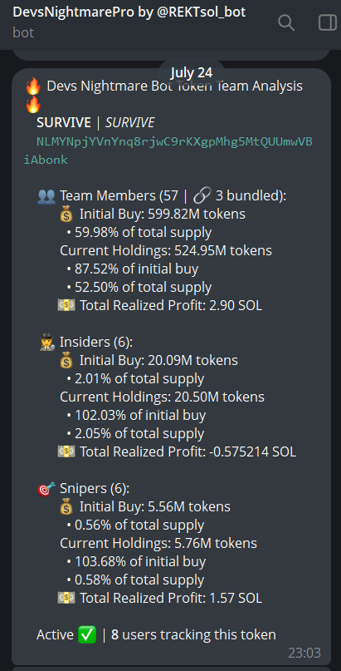
Task: Click the cash emoji by 2.90 SOL profit
Action: (x=66, y=305)
